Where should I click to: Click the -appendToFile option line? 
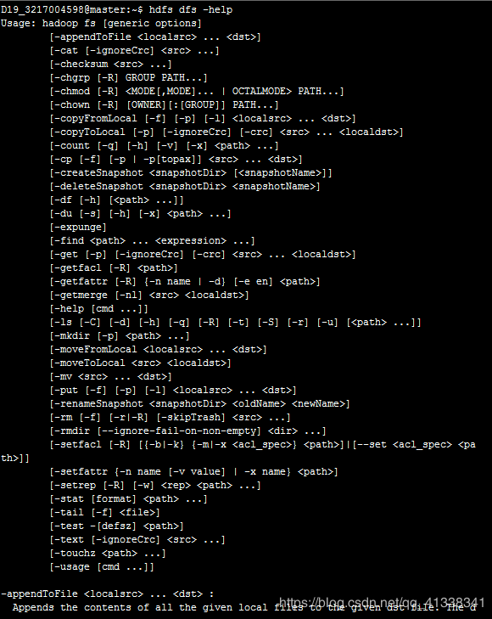[155, 37]
